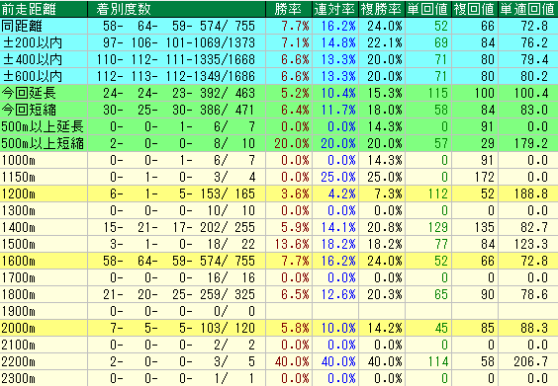The height and width of the screenshot is (386, 558).
Task: Click the 着別度数 column header
Action: pos(124,9)
